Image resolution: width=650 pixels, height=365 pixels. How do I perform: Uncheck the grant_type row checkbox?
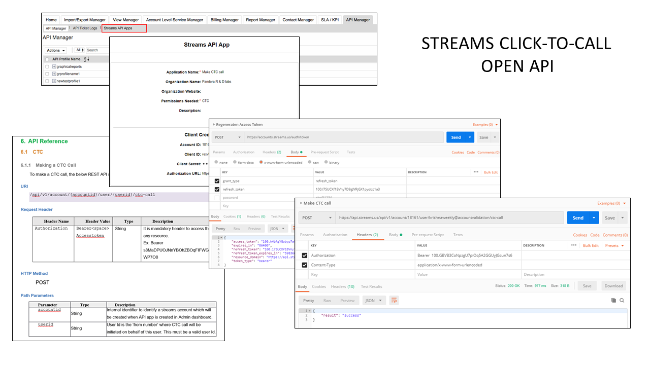tap(217, 181)
